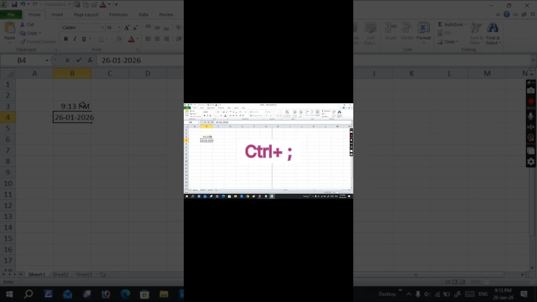Click Desktop toolbar label in enlarged background taskbar
This screenshot has width=537, height=302.
[387, 294]
